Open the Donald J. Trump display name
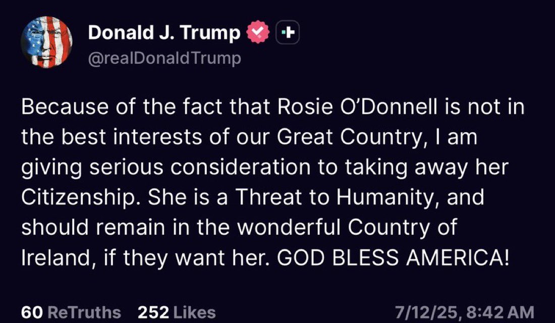The width and height of the screenshot is (555, 323). [164, 33]
